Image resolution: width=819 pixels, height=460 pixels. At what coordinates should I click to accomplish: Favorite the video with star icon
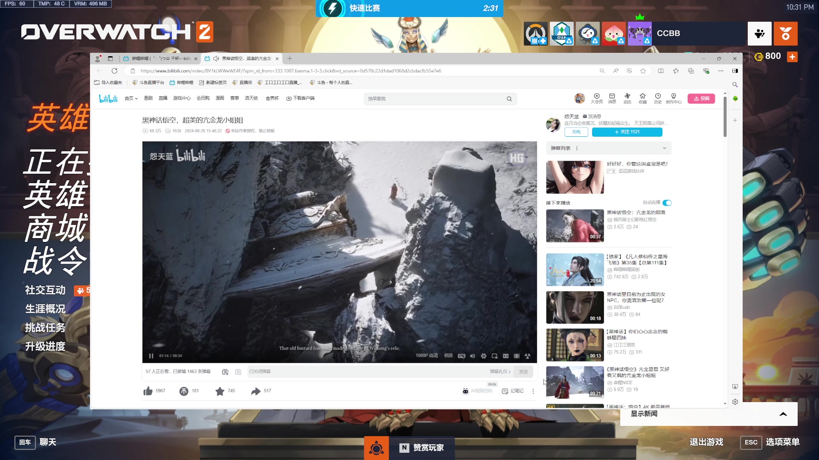220,391
